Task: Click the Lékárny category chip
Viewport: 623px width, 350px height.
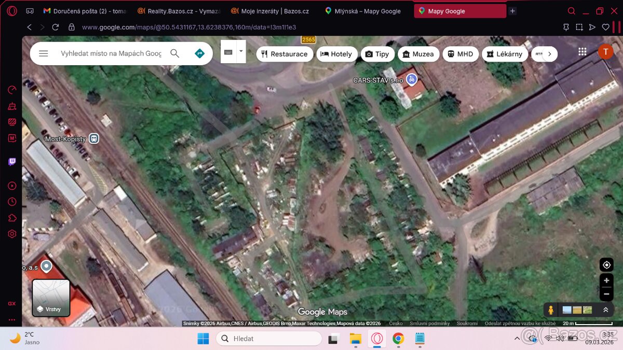Action: 505,54
